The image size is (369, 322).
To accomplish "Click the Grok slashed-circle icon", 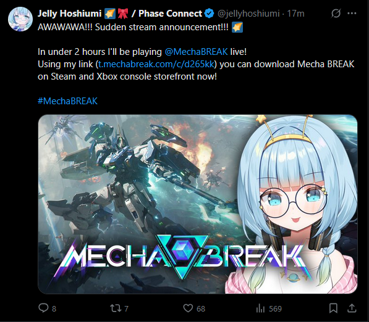I will 336,14.
